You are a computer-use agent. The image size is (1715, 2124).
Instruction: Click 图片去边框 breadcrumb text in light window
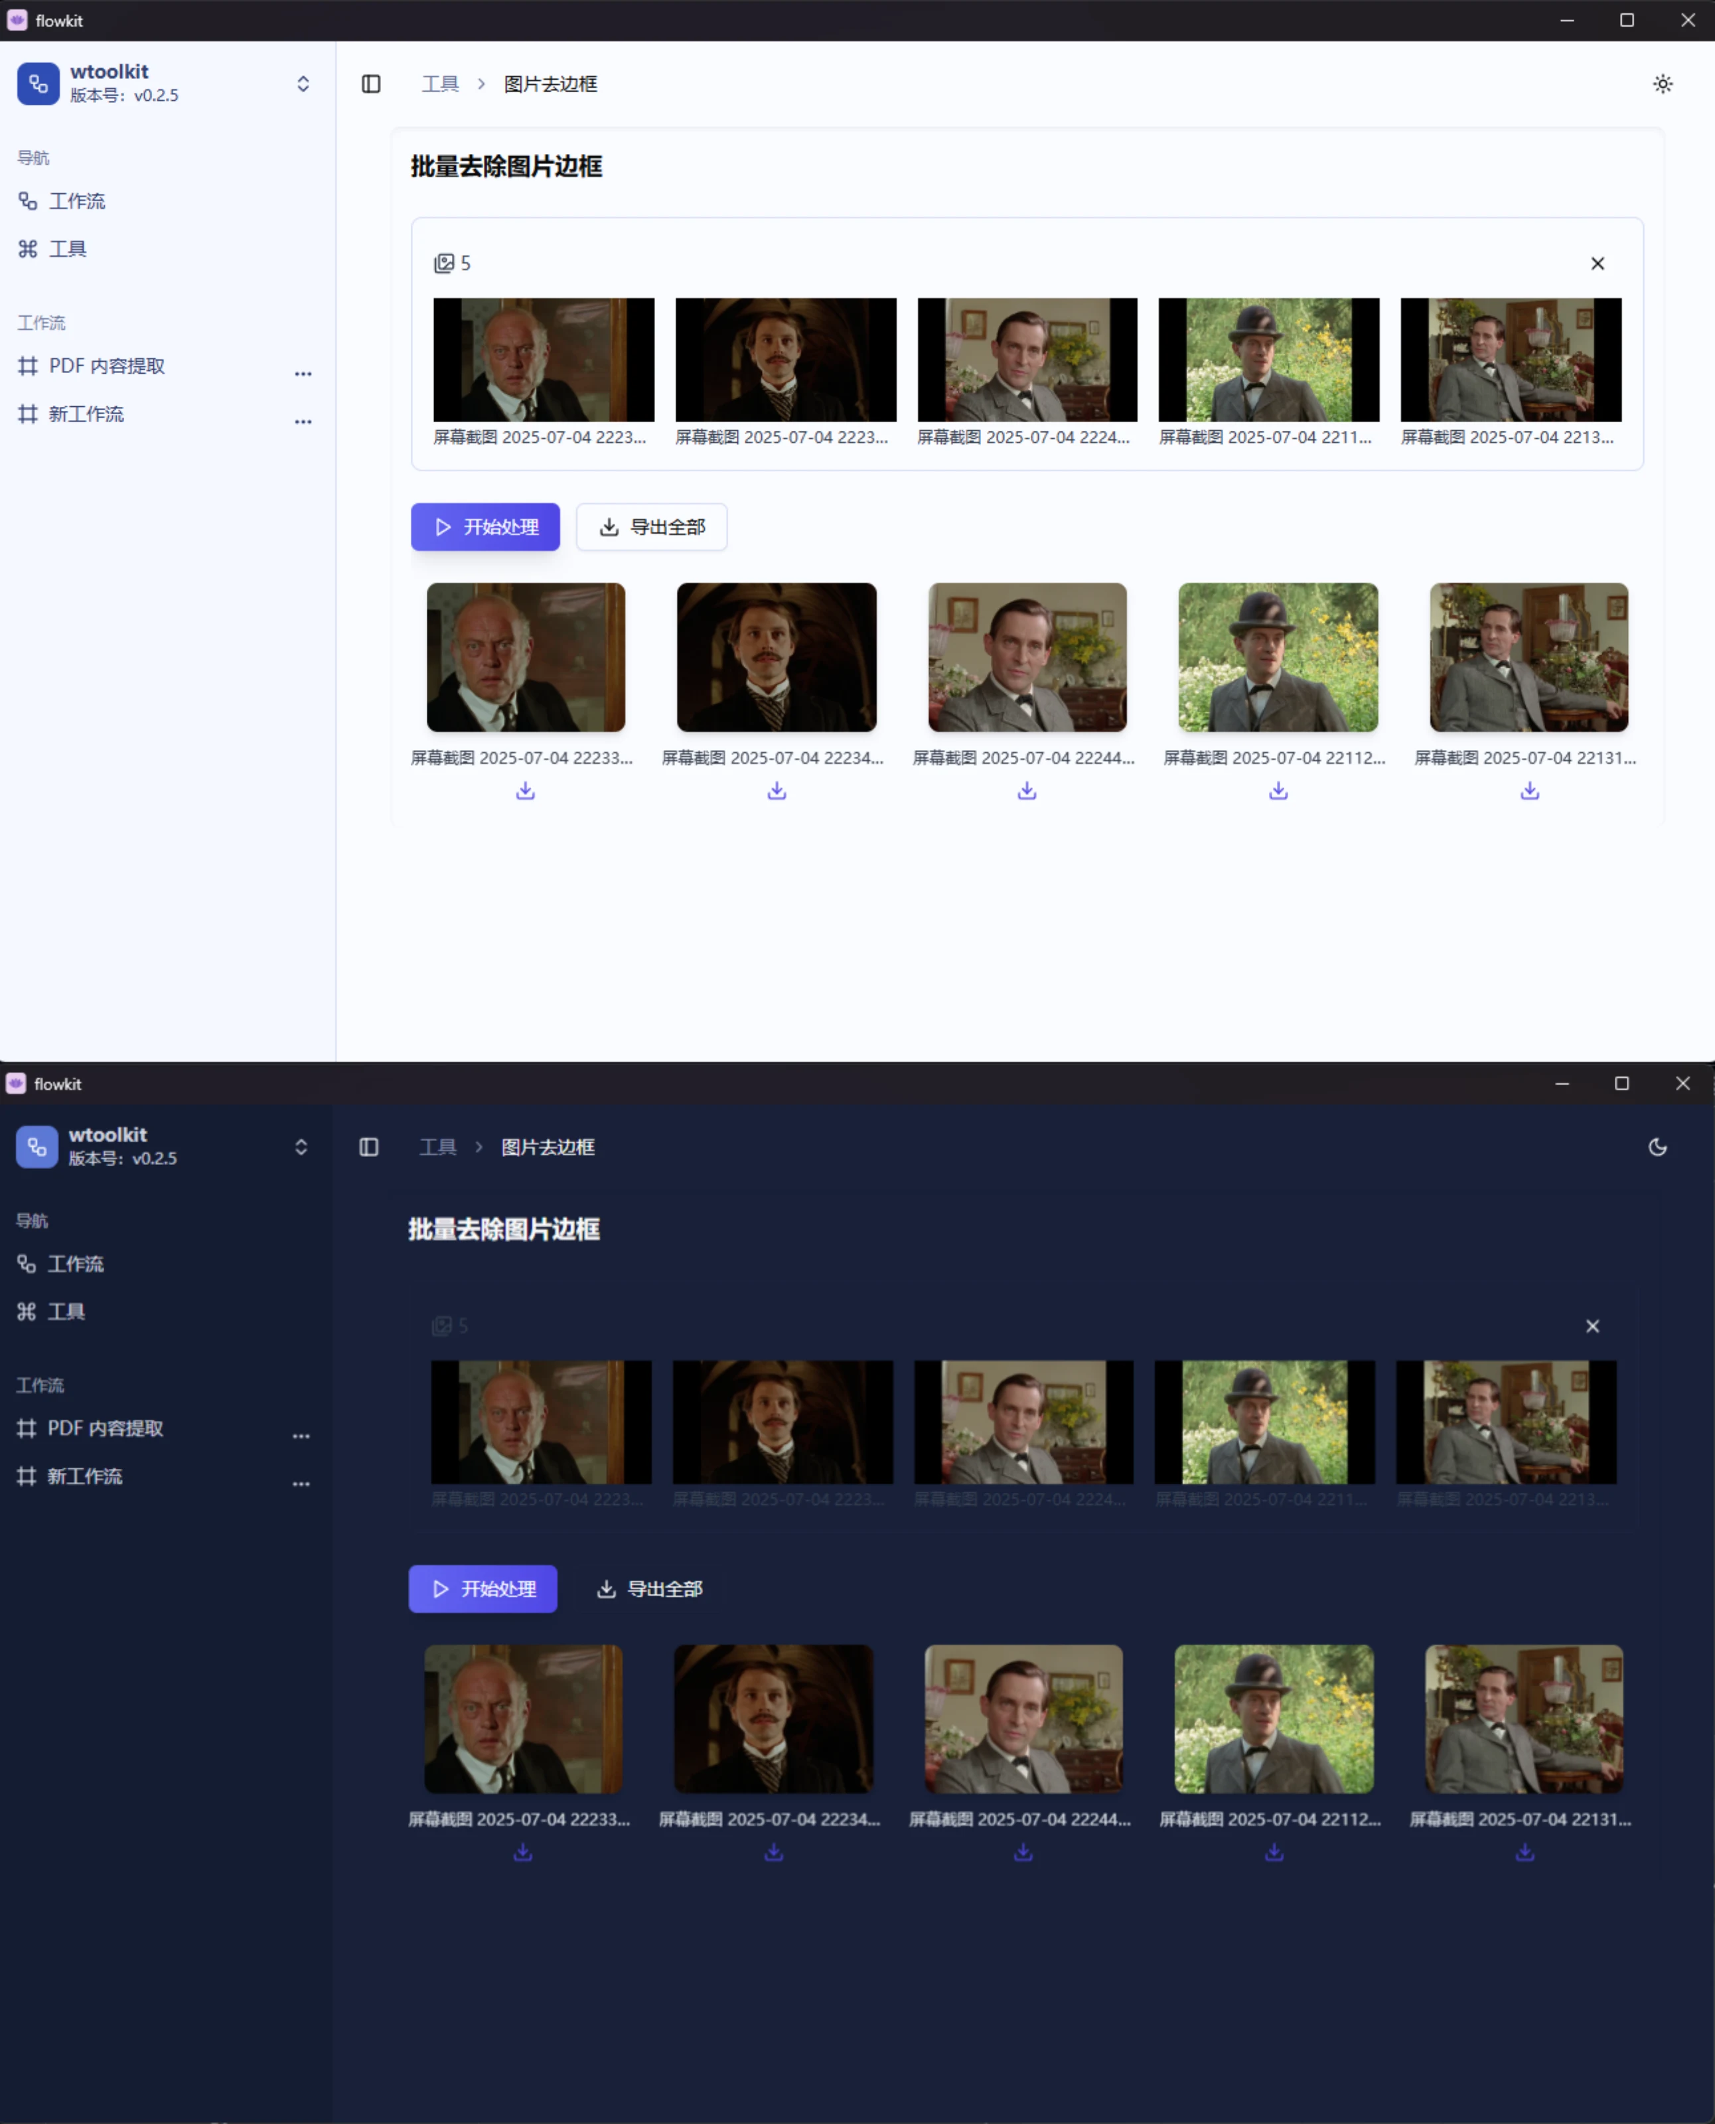tap(550, 84)
